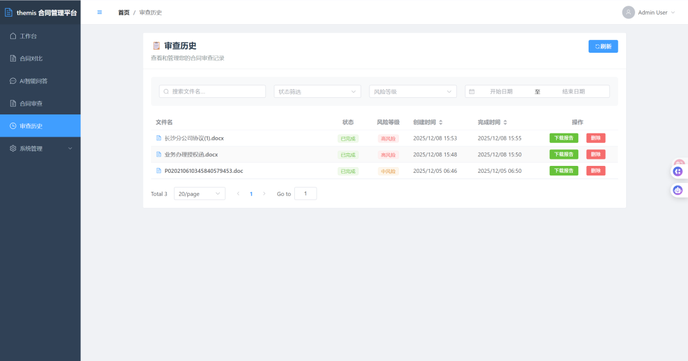Sort by 完成时间 column arrows

tap(505, 122)
